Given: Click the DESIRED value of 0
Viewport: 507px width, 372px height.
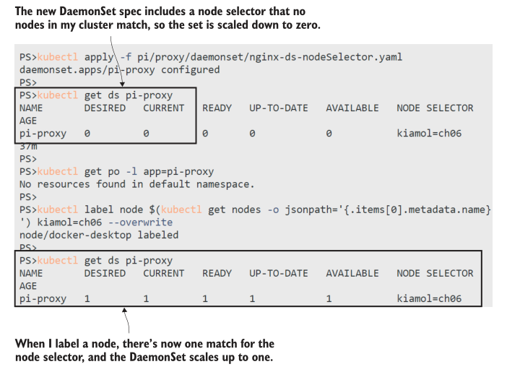Looking at the screenshot, I should click(87, 134).
